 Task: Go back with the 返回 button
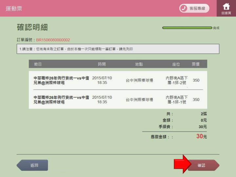coord(32,165)
